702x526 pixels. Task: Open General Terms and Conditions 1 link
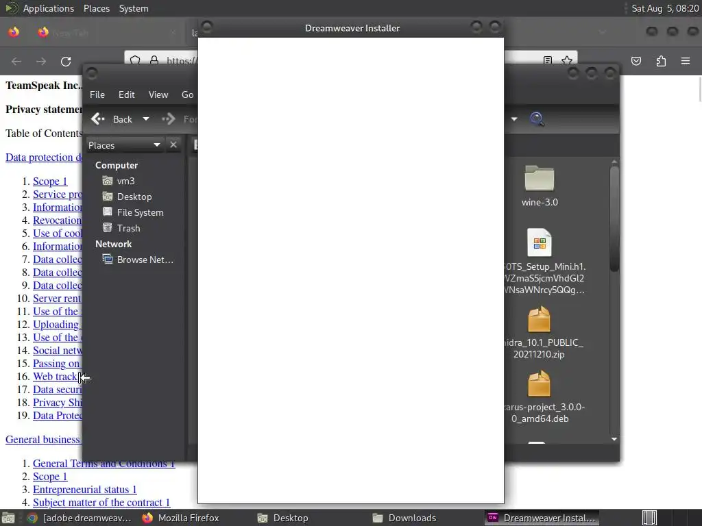click(x=104, y=464)
